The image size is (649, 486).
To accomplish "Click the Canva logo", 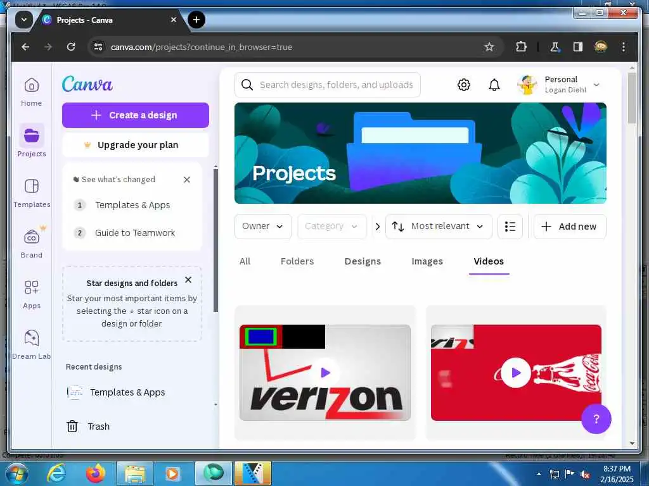I will coord(87,84).
